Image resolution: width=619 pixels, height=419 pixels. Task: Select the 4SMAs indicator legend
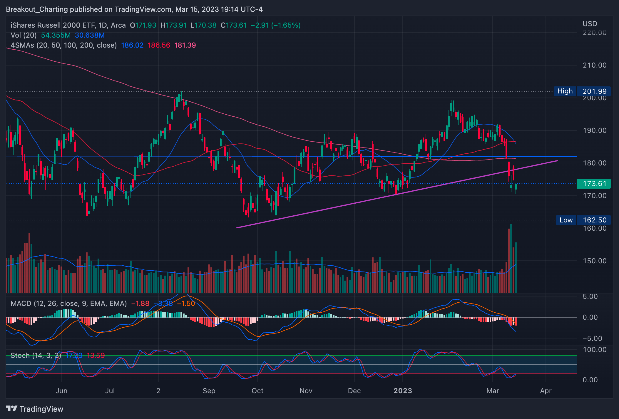63,45
